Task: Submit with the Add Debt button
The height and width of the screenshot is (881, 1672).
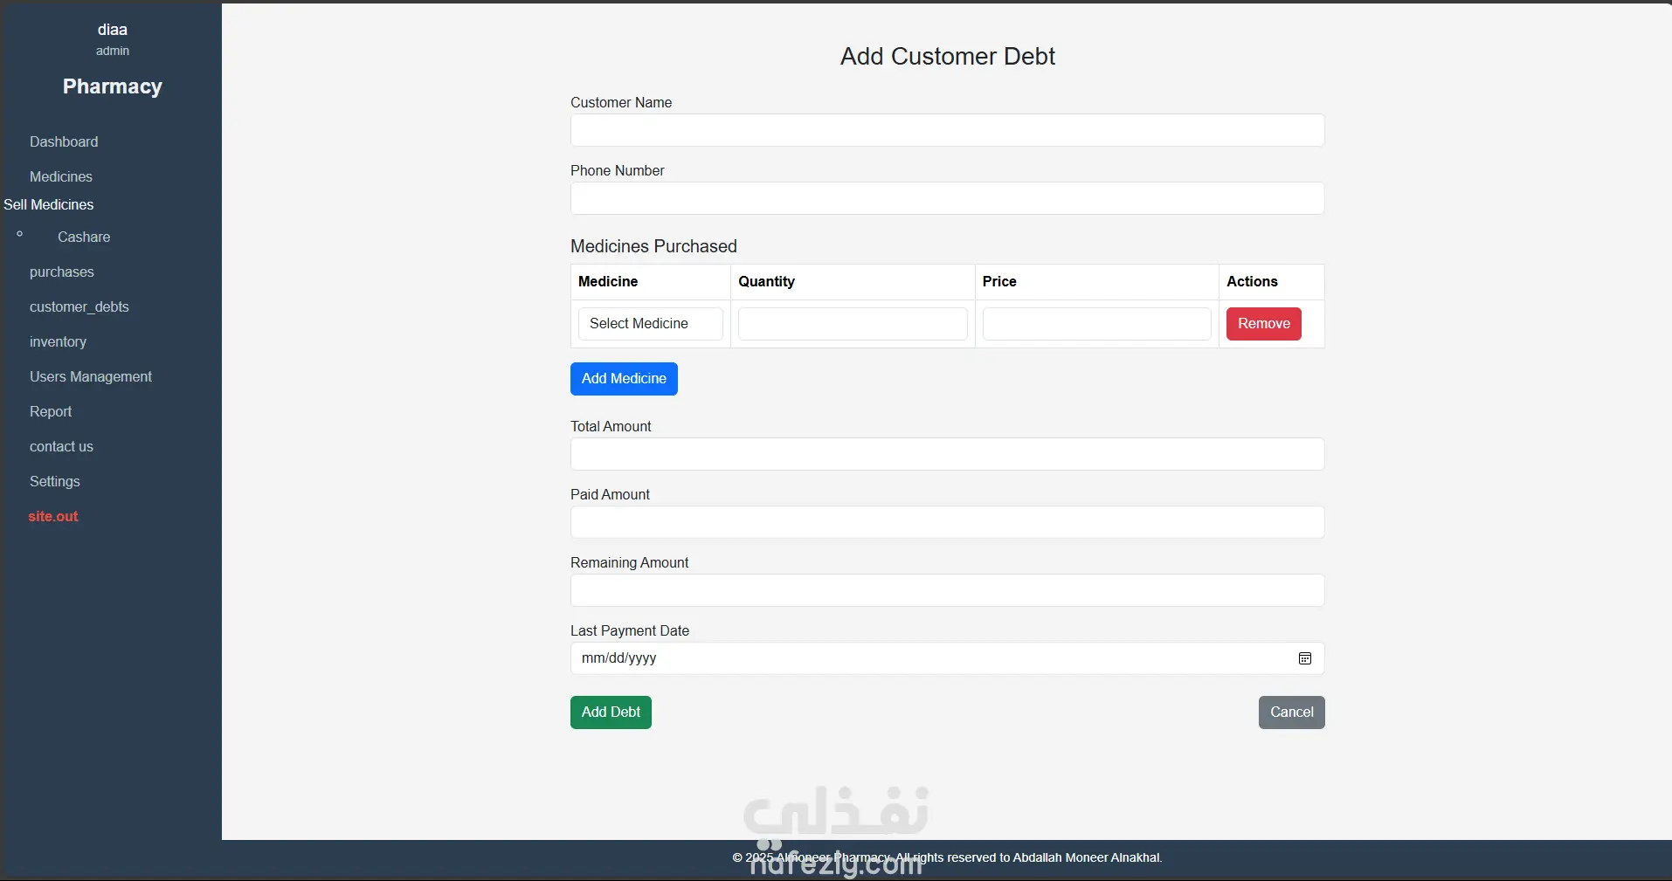Action: pos(611,712)
